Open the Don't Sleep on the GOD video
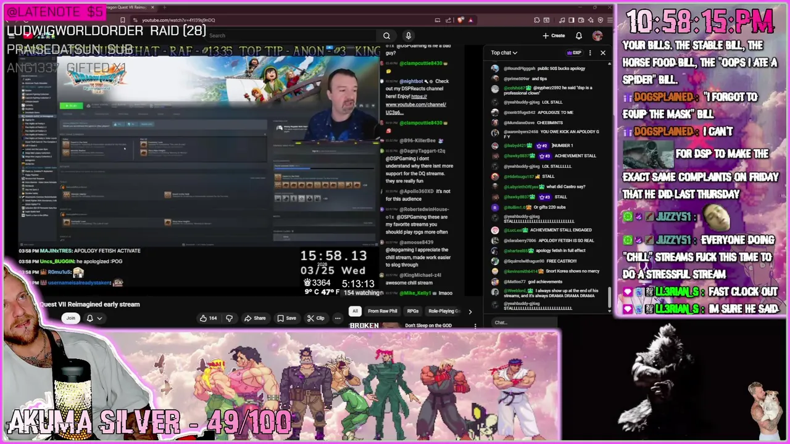The width and height of the screenshot is (790, 444). pyautogui.click(x=428, y=326)
